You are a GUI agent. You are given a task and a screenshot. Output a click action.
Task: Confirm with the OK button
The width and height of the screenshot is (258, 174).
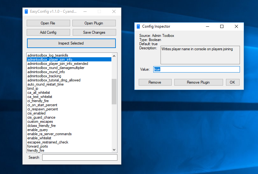pos(233,82)
